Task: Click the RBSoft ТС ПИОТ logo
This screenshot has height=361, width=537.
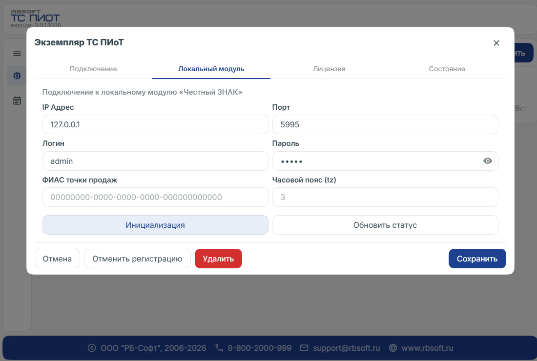Action: [35, 19]
